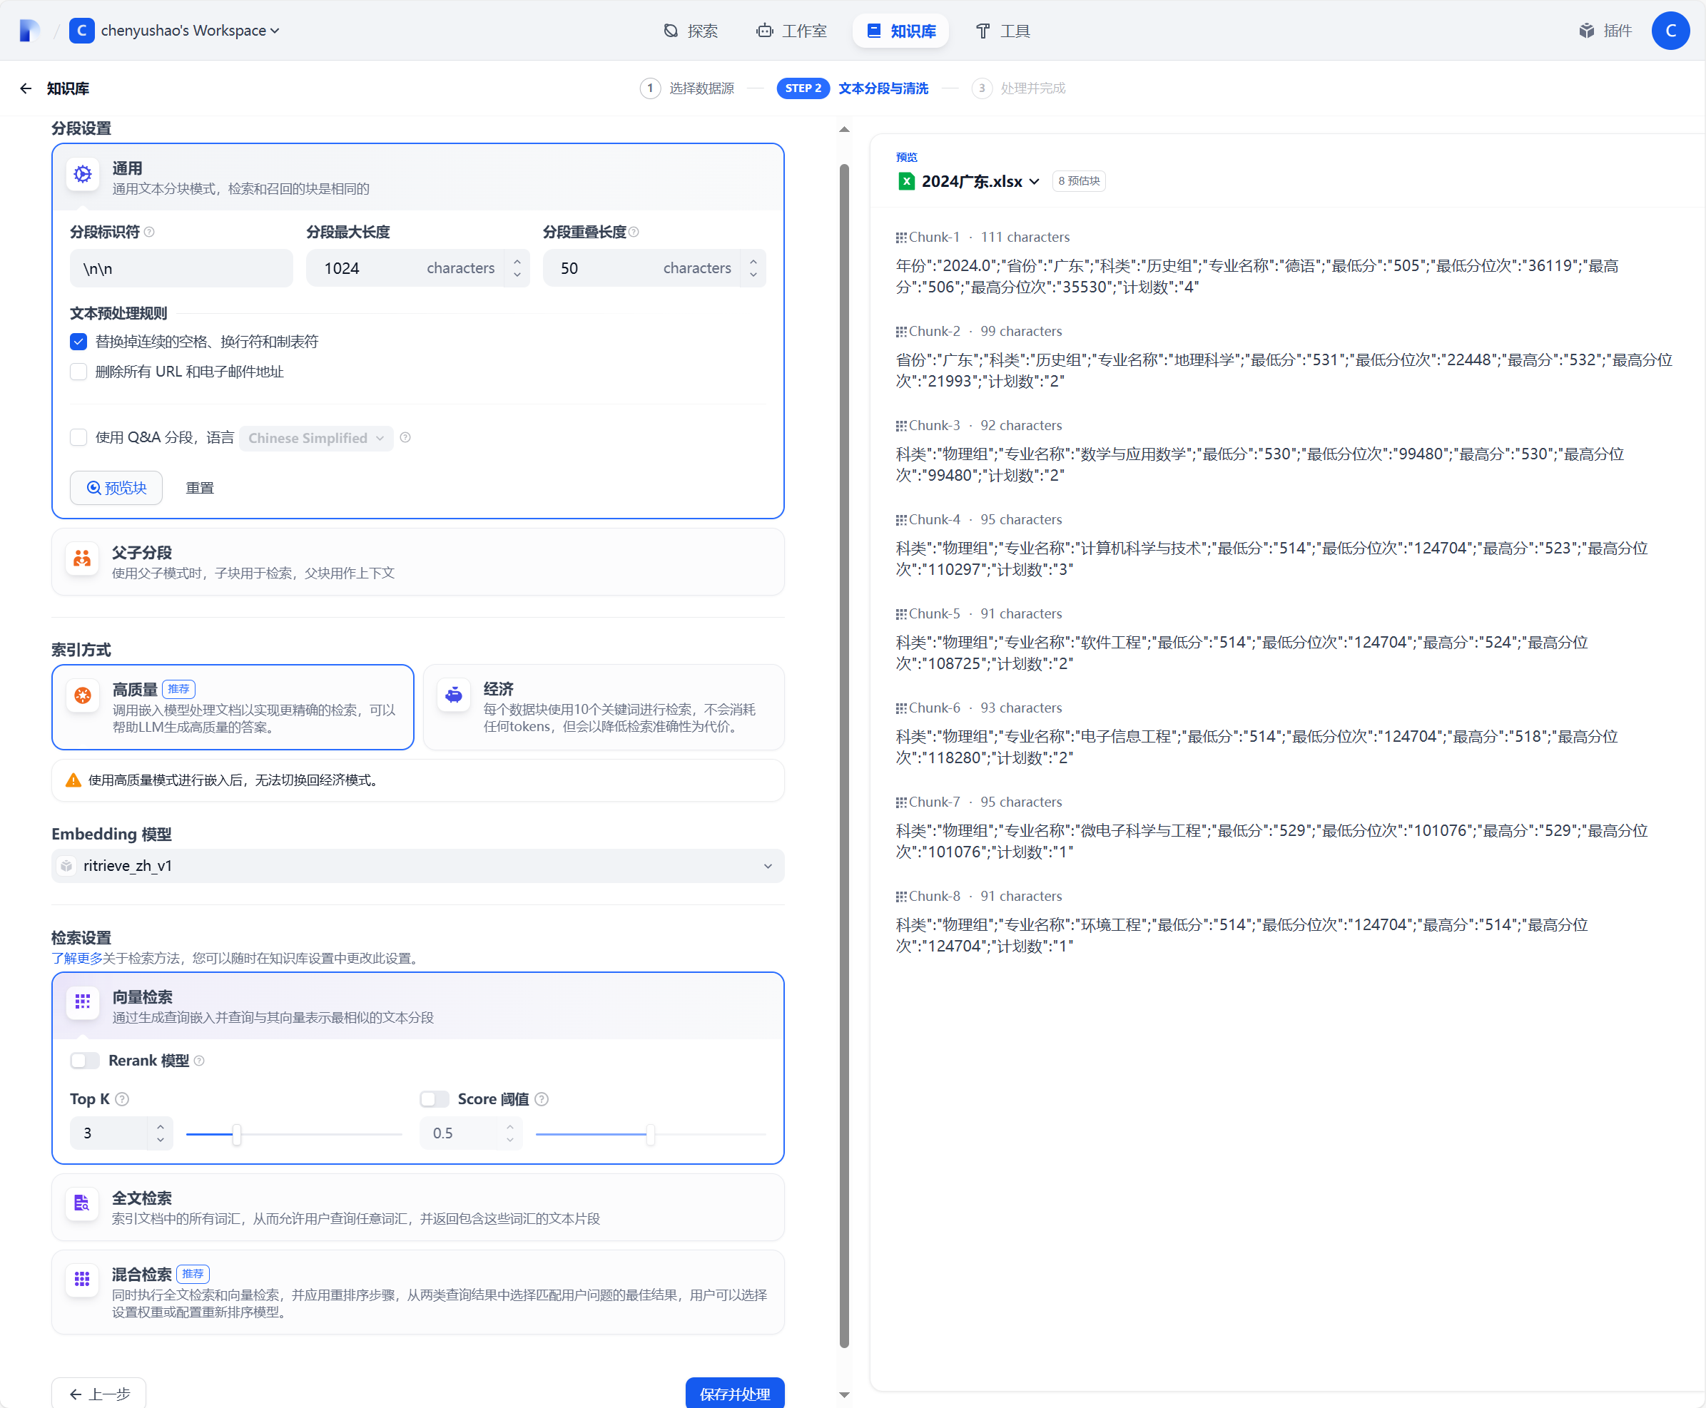Decrease Top K with down arrow
1706x1408 pixels.
coord(161,1141)
